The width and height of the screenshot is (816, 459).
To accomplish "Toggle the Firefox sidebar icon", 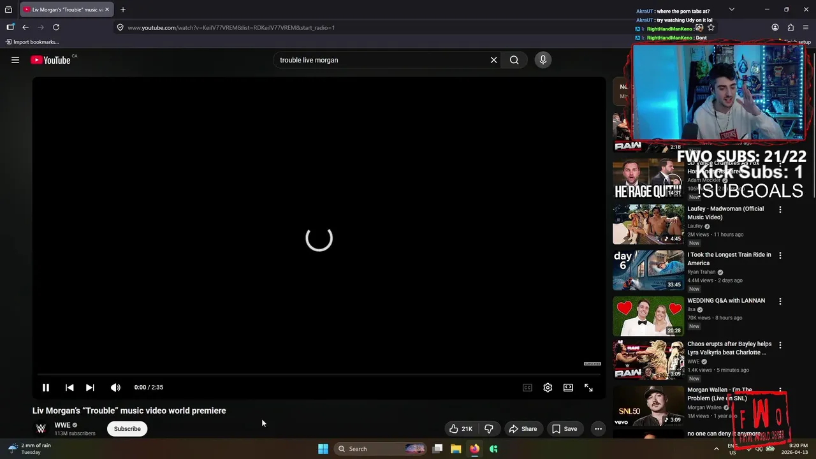I will (10, 27).
